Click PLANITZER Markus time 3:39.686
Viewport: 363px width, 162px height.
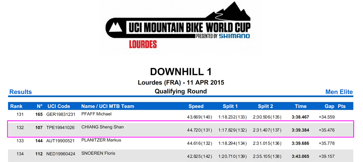click(x=300, y=143)
